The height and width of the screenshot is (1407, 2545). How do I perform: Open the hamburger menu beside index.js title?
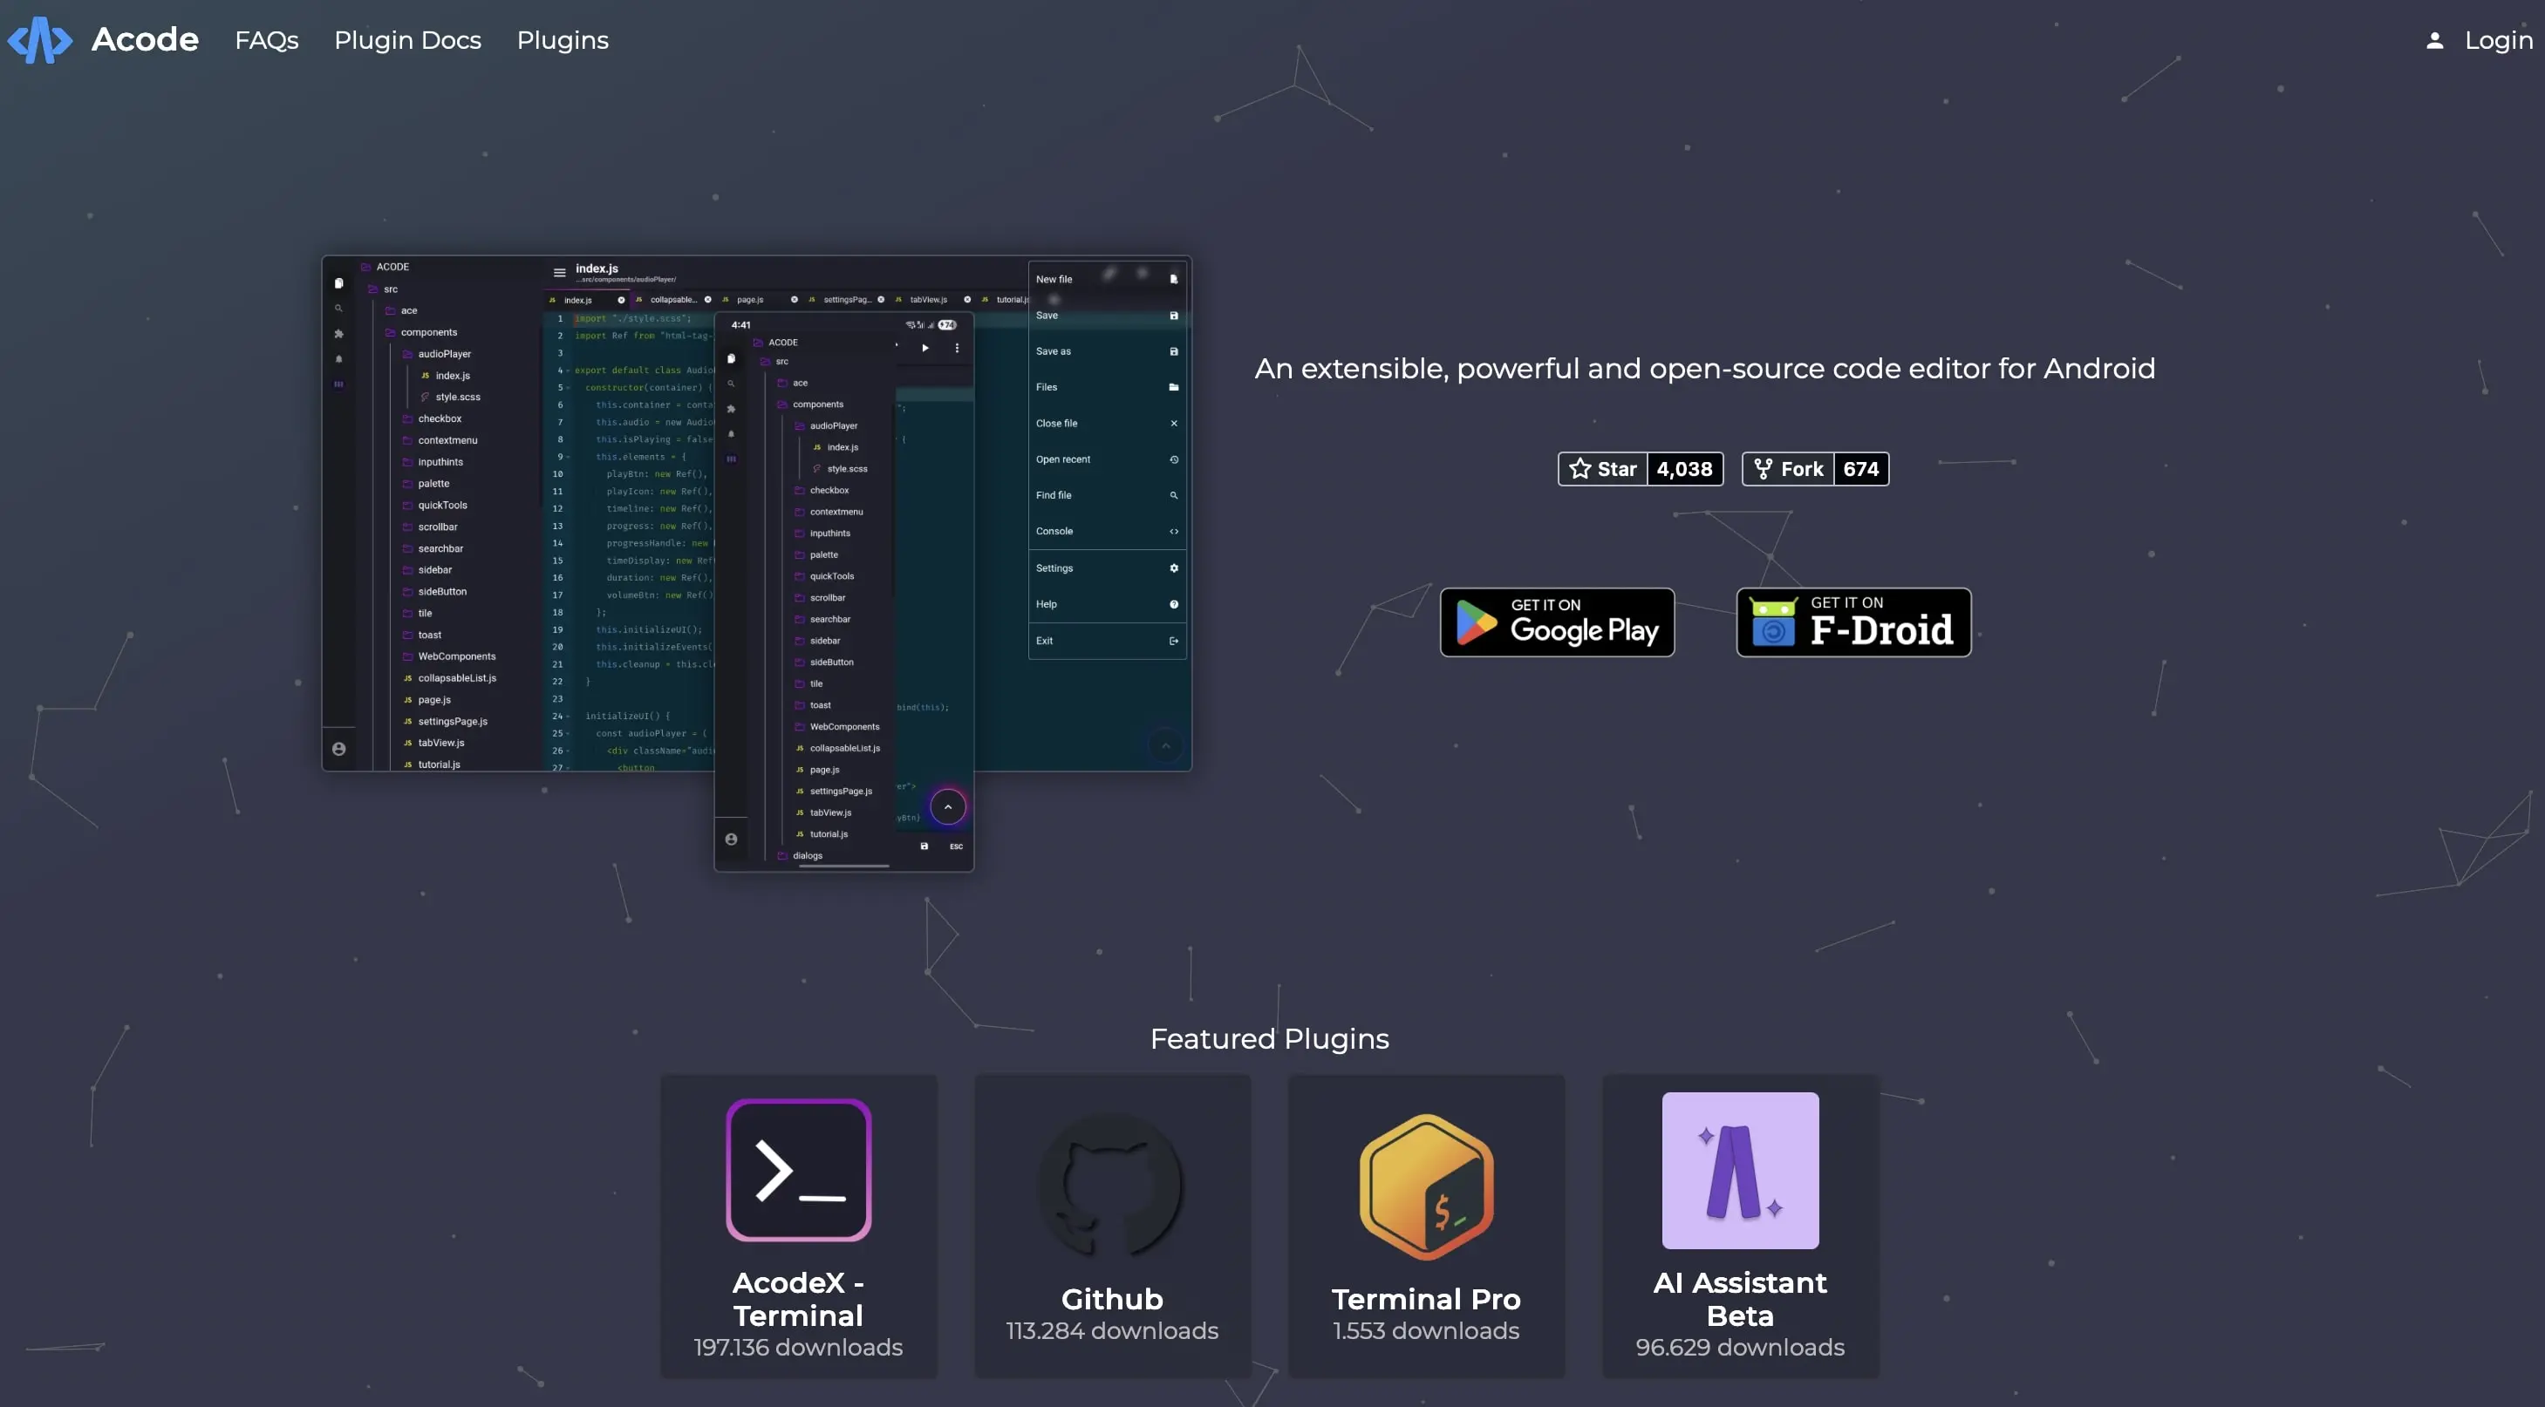(x=560, y=273)
